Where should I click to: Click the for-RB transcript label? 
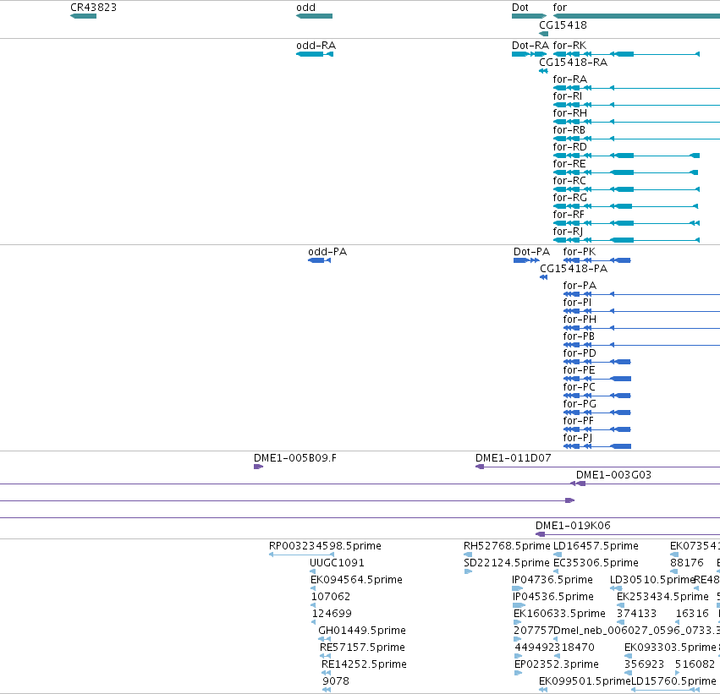coord(569,130)
